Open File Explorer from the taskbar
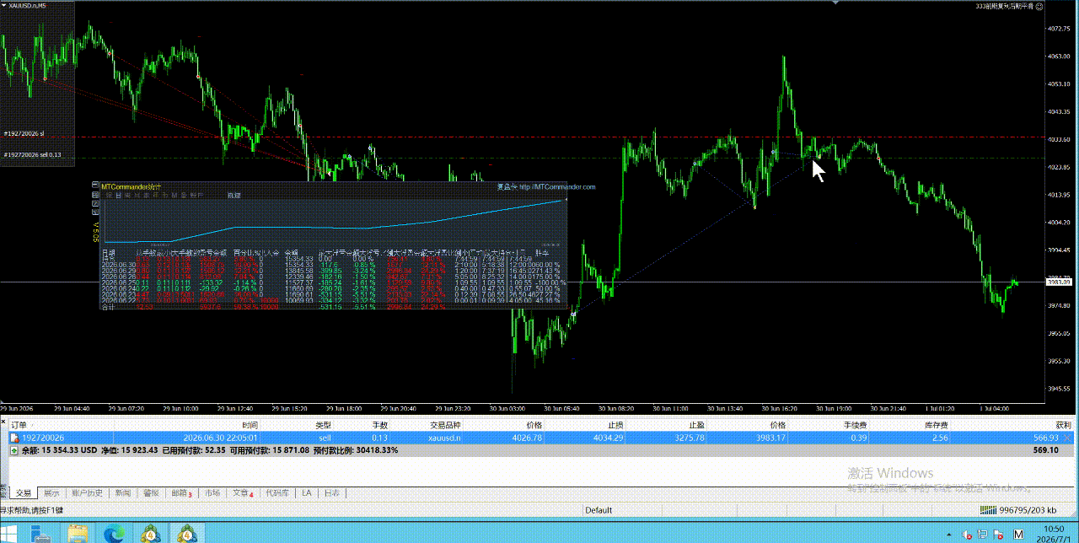 (78, 534)
